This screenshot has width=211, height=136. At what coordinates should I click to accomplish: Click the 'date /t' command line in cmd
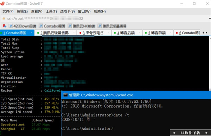click(95, 115)
